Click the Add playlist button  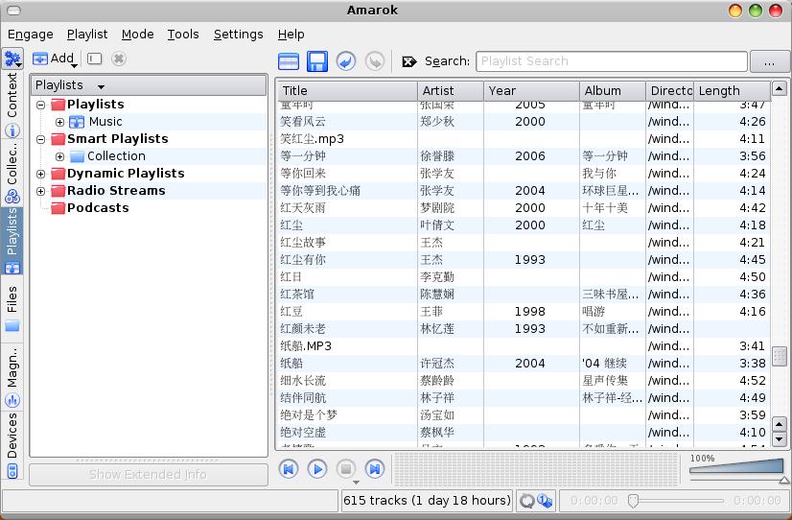click(x=55, y=59)
